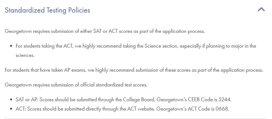Select the SAT or AP bullet item
272x119 pixels.
124,100
